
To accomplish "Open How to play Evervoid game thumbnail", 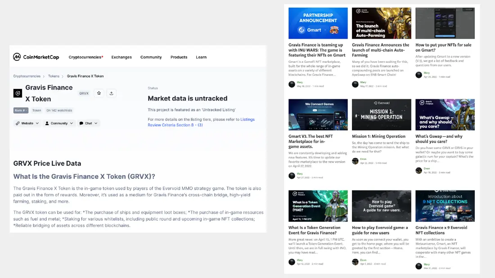I will (x=381, y=206).
